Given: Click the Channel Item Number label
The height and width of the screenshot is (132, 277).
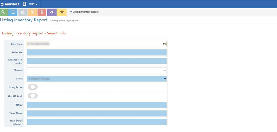Looking at the screenshot, I should click(15, 61).
